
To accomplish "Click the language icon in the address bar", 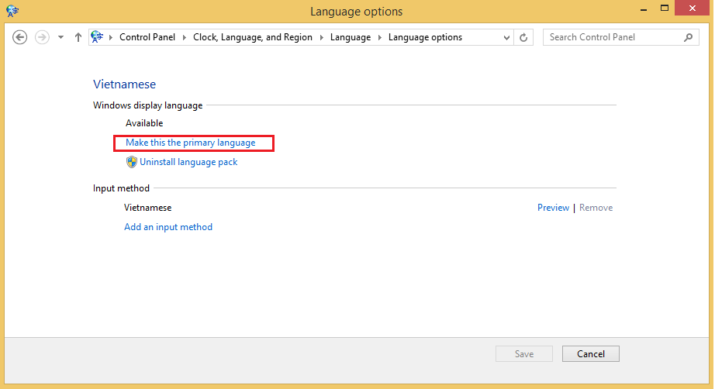I will coord(98,36).
